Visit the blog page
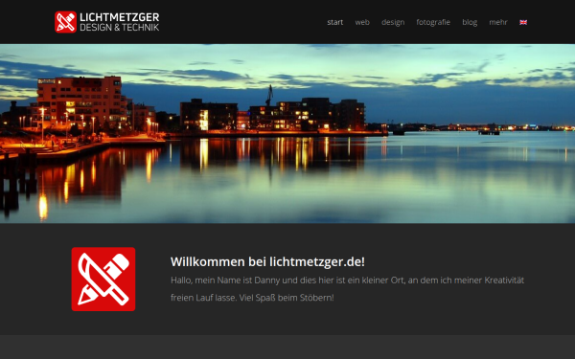 [x=470, y=22]
